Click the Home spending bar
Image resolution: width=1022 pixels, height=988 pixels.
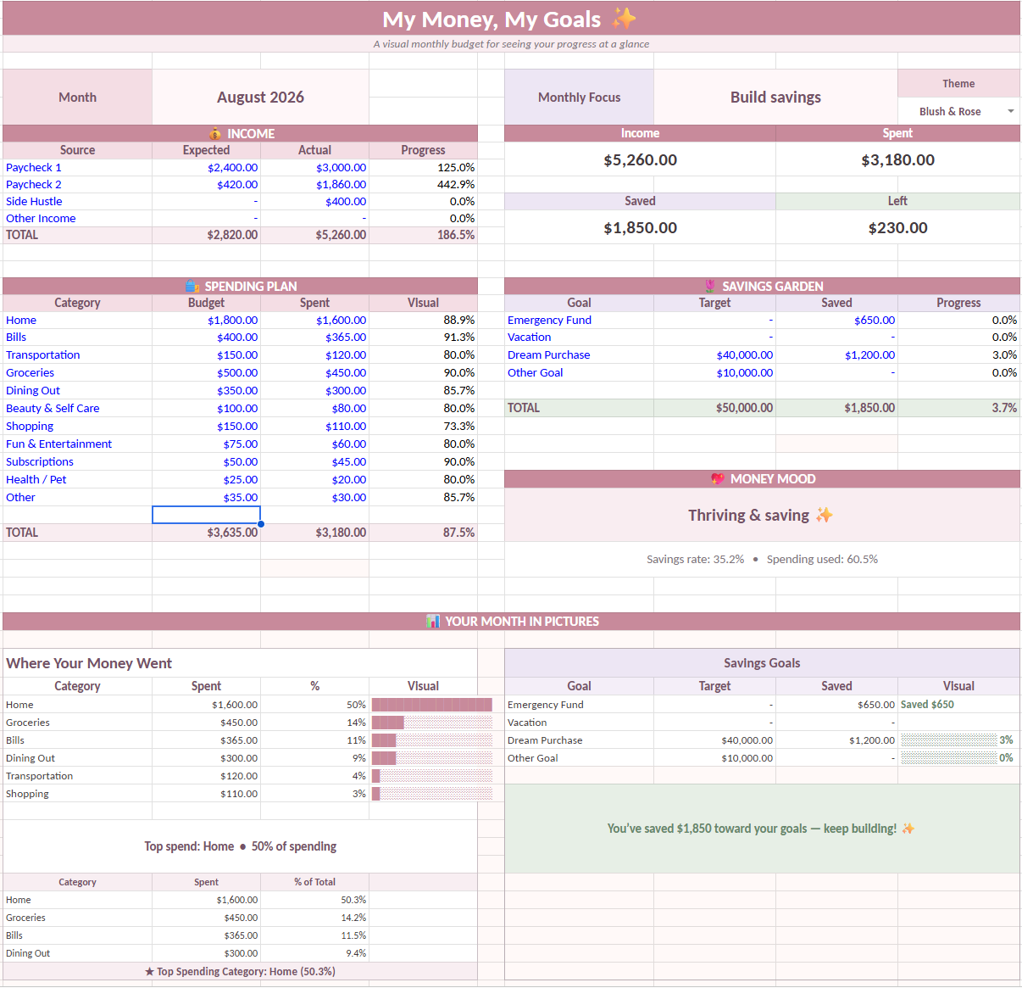coord(432,705)
